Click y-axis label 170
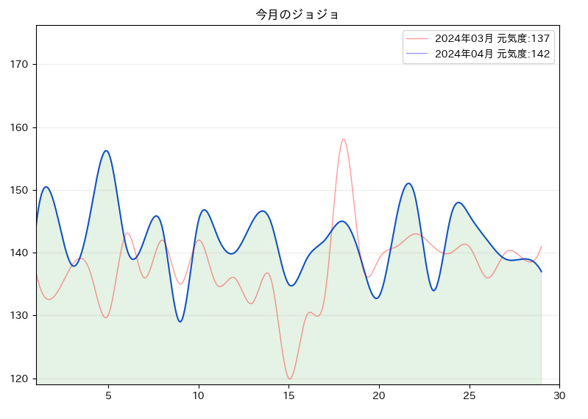Screen dimensions: 588x419 [19, 65]
